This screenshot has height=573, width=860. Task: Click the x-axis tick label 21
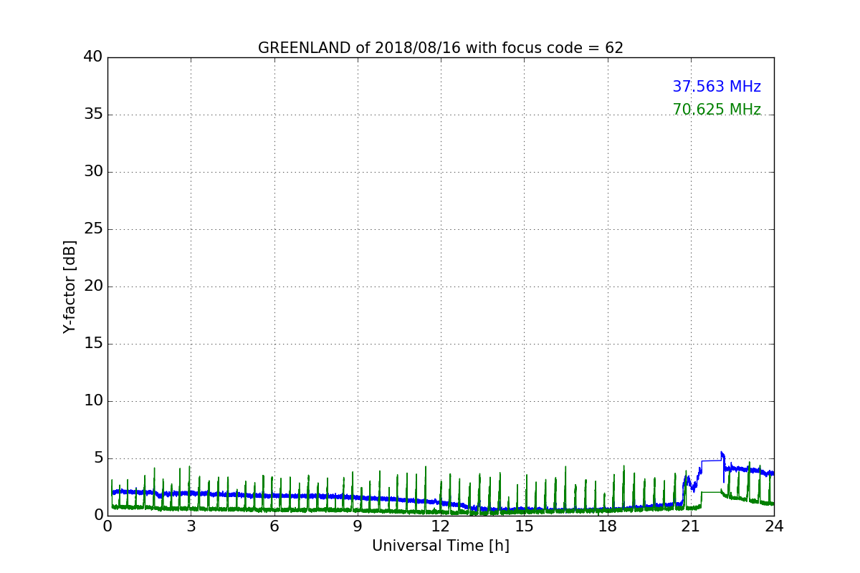[691, 526]
